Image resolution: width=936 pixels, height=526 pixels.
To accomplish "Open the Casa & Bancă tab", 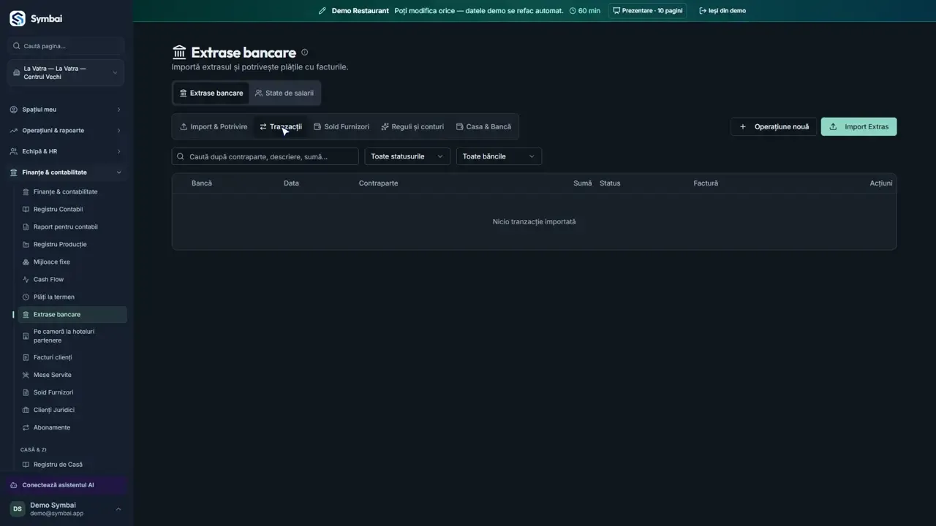I will pos(483,126).
